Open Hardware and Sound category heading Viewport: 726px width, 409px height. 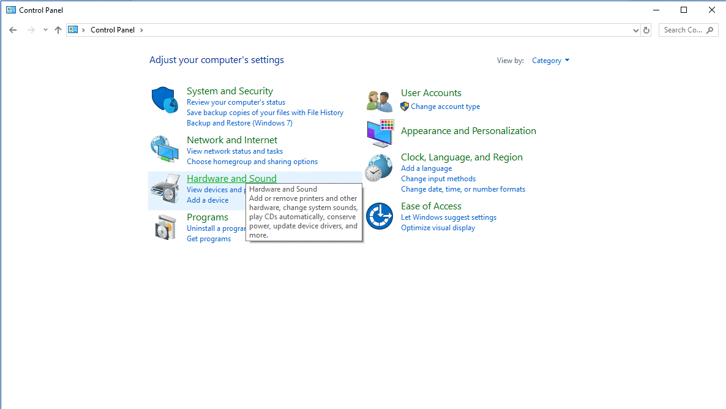[231, 178]
